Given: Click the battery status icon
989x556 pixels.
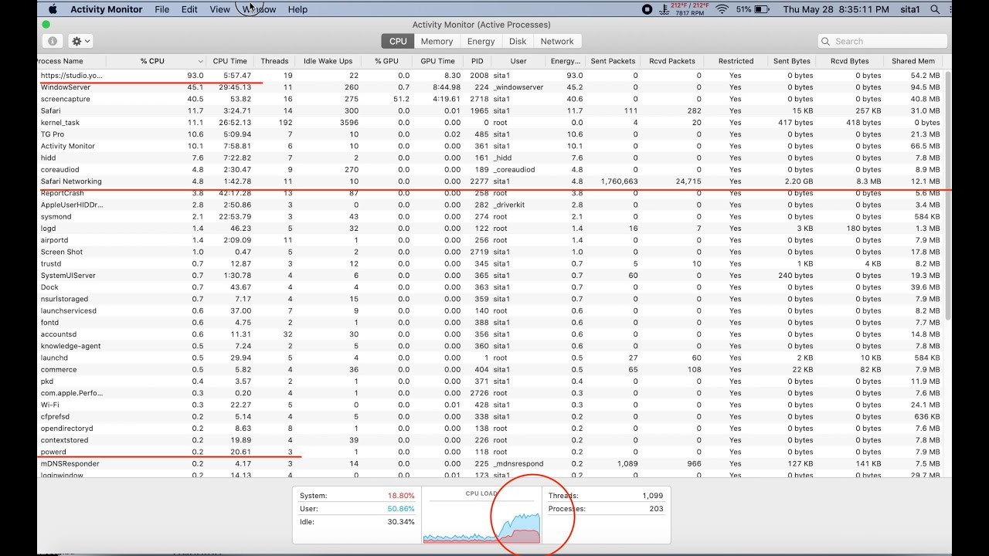Looking at the screenshot, I should coord(761,9).
